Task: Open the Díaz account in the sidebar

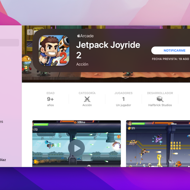Action: [x=3, y=160]
